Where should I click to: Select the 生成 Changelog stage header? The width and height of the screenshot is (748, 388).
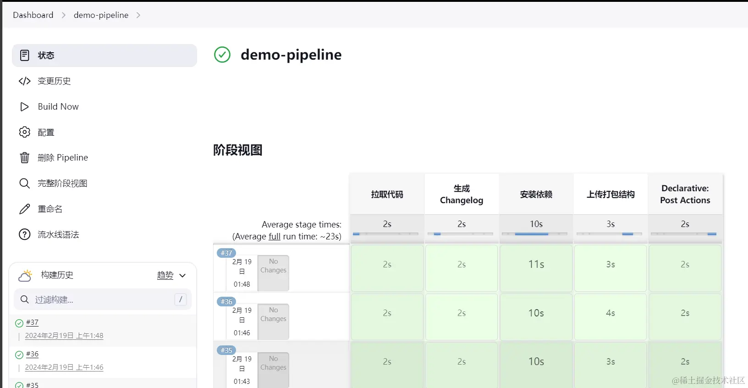coord(462,194)
